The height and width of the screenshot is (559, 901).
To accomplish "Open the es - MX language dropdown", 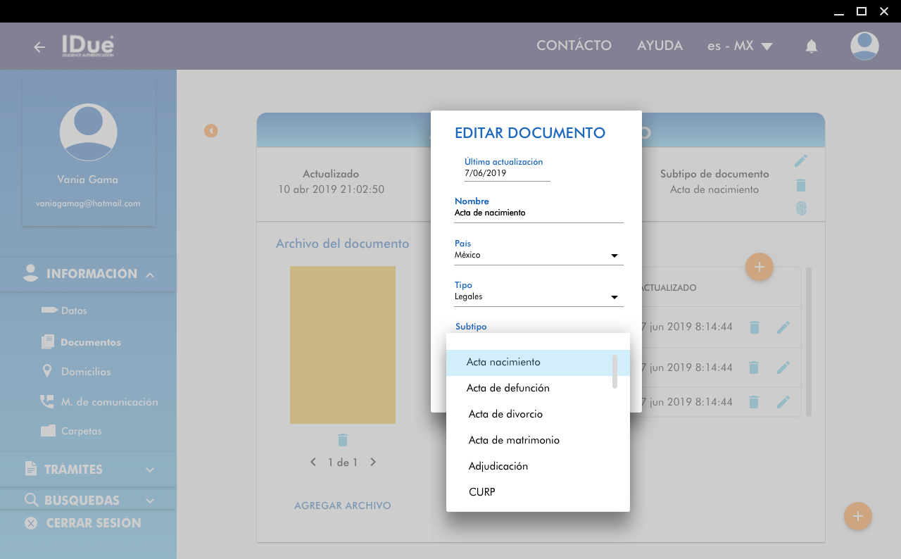I will pyautogui.click(x=740, y=46).
